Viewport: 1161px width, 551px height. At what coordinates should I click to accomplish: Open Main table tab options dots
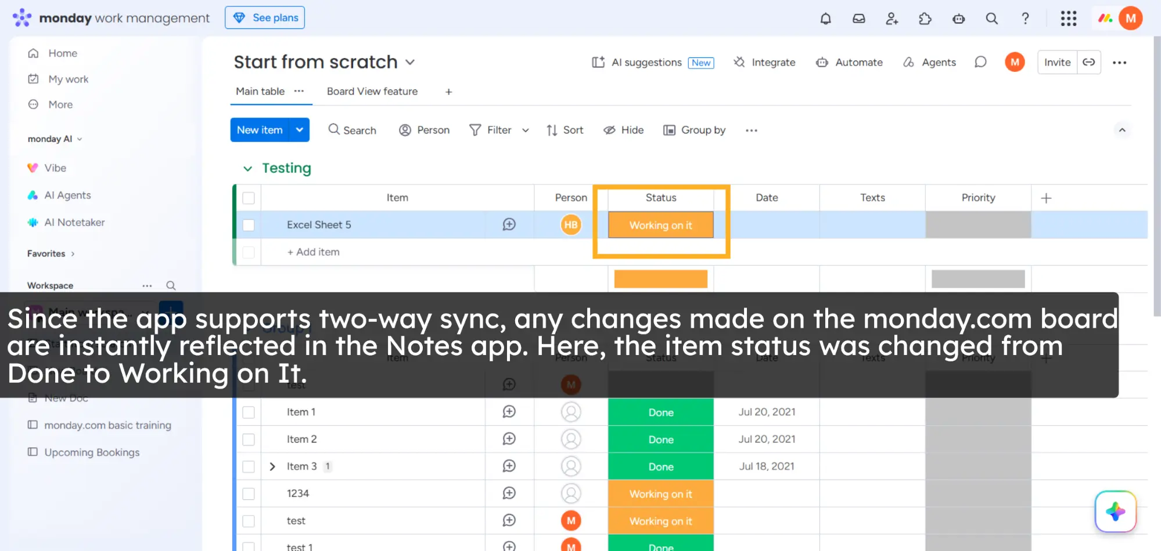pos(299,91)
